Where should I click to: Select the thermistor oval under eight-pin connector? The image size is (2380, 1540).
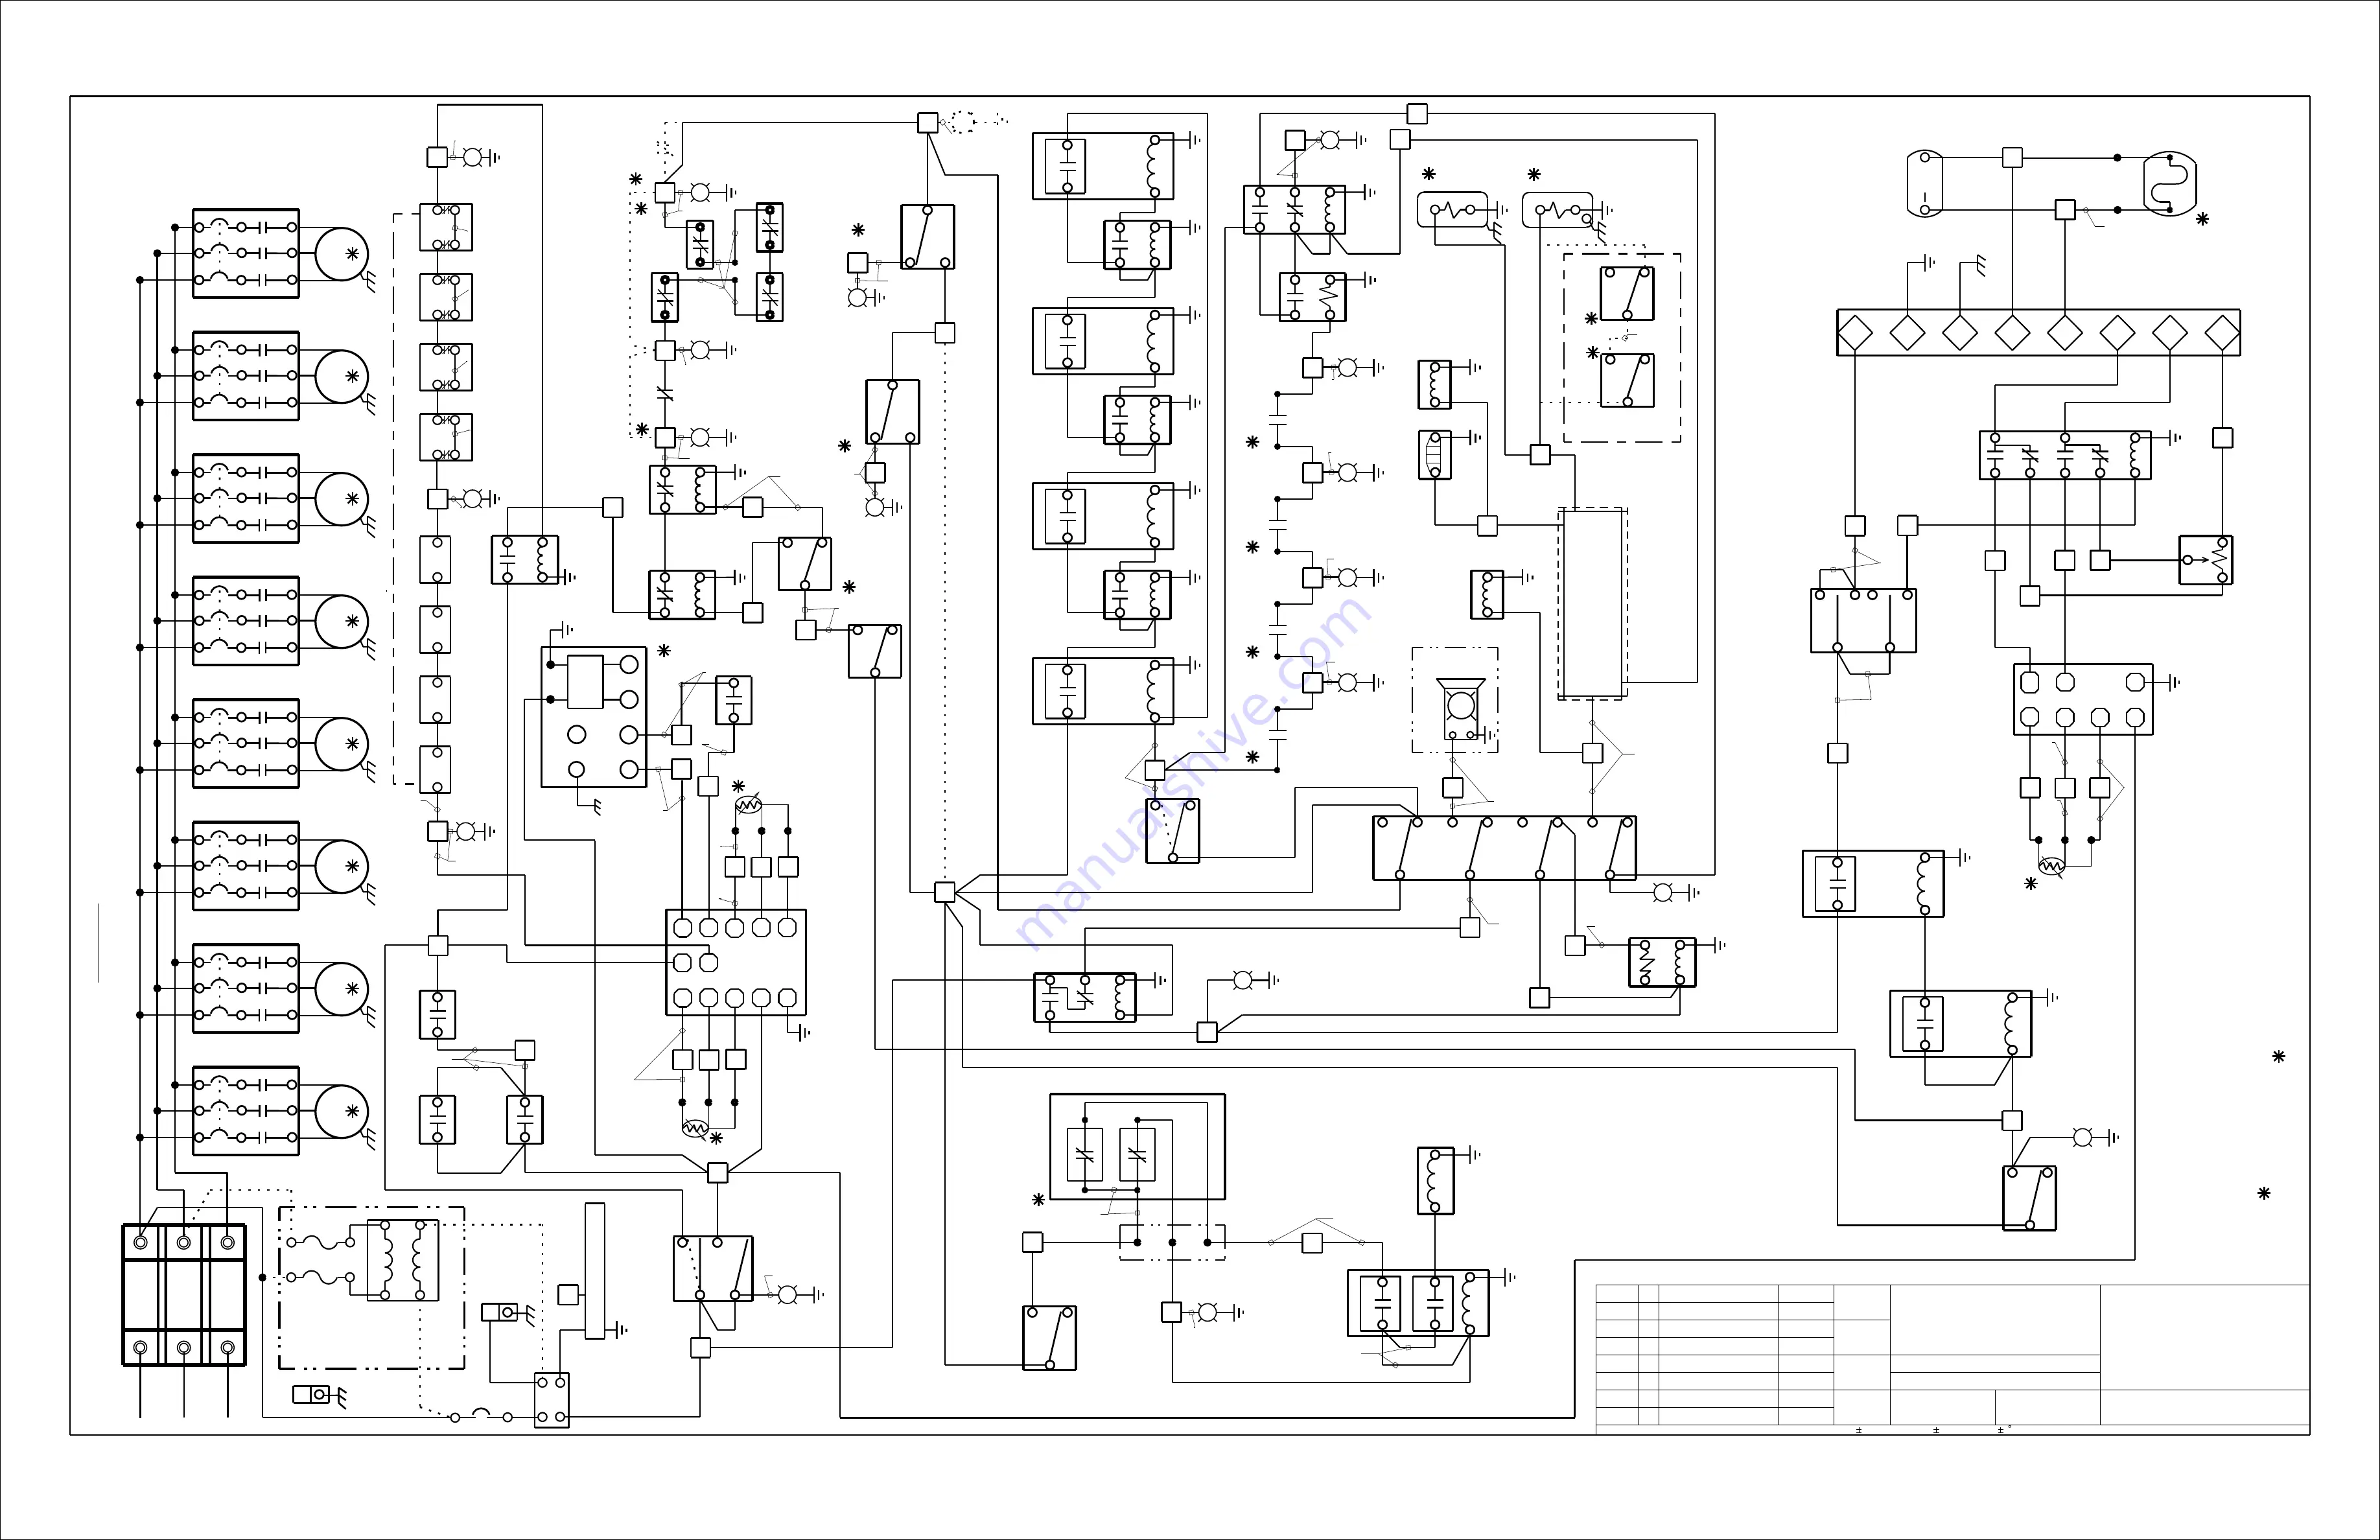tap(2051, 866)
